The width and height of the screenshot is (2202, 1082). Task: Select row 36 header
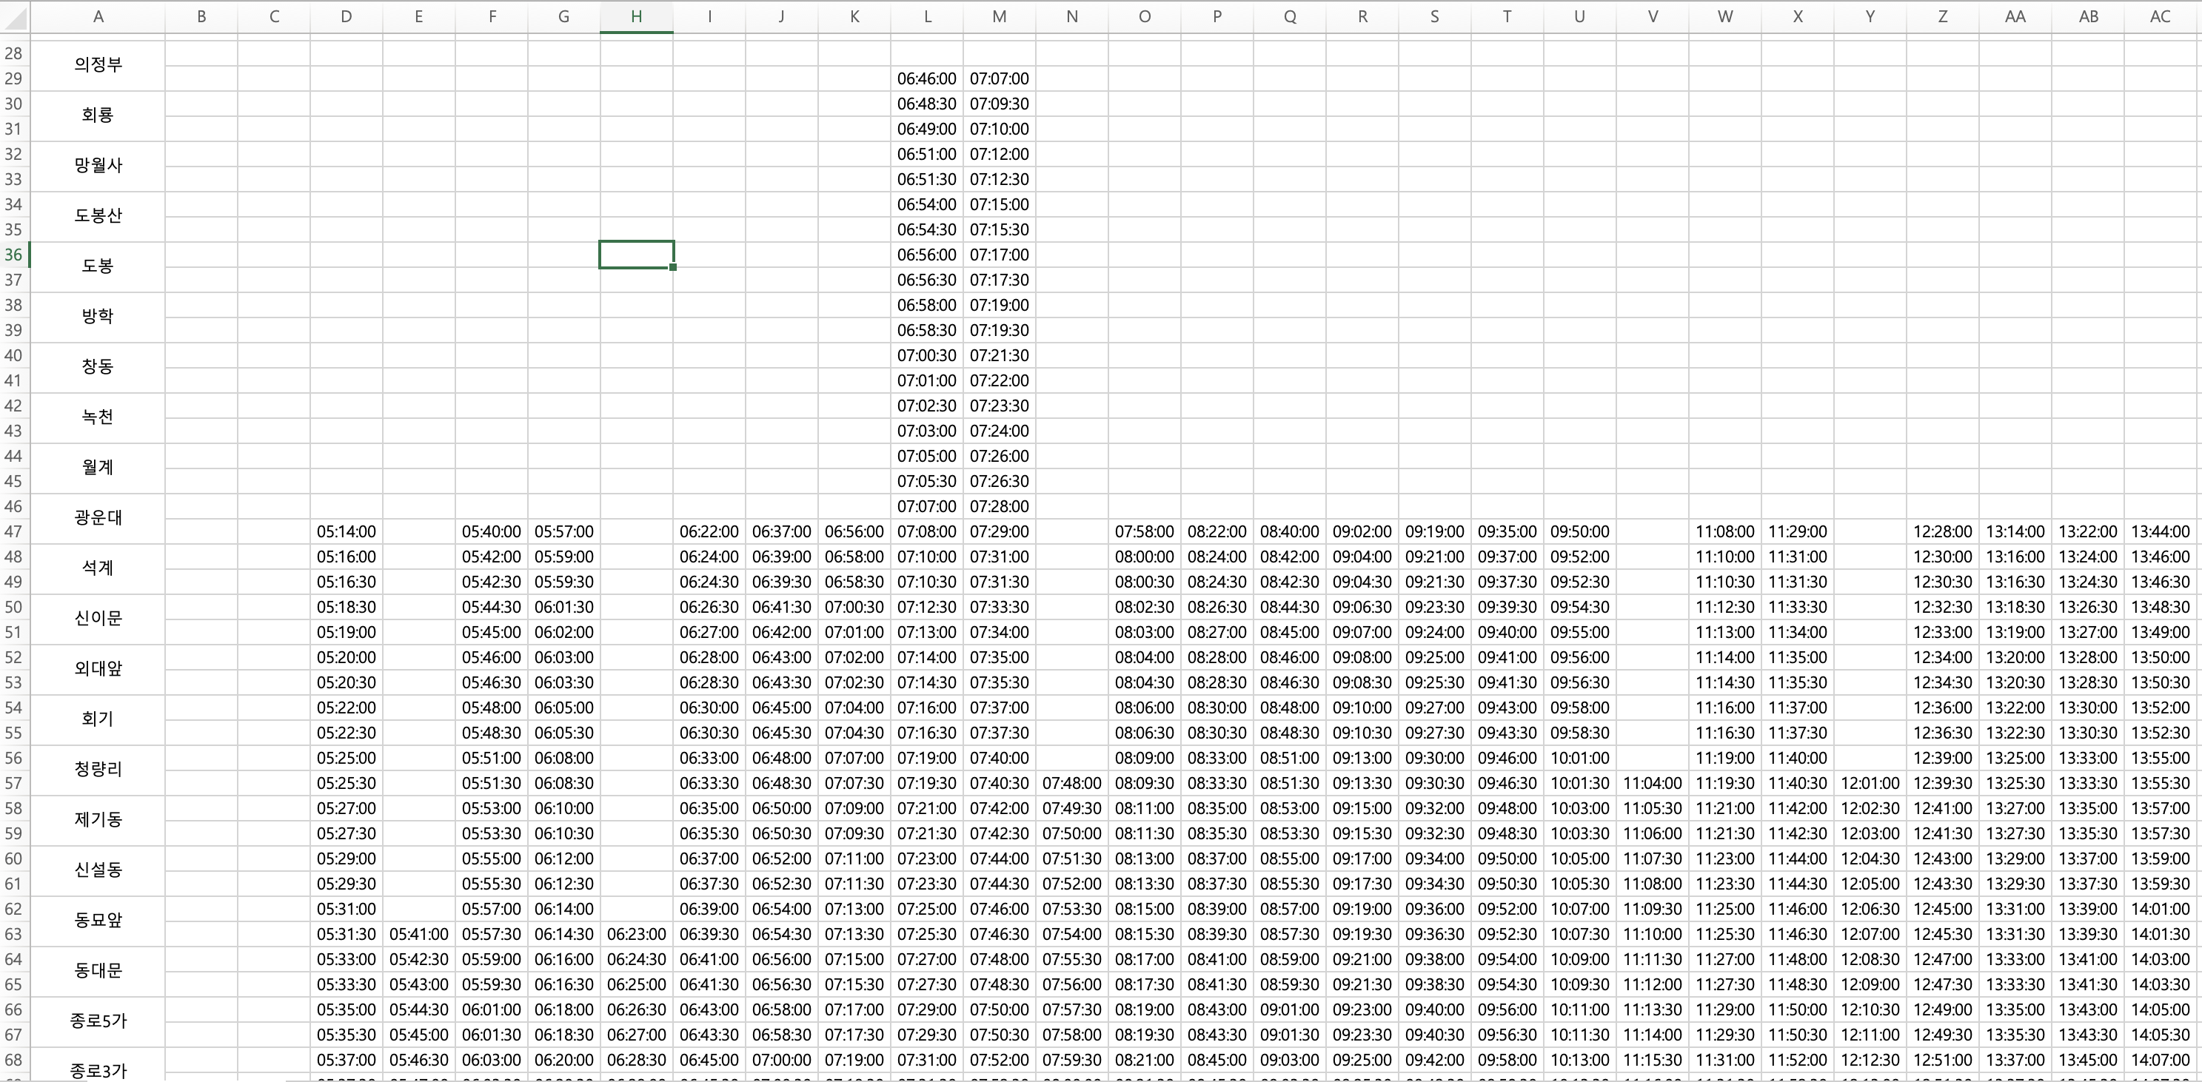[x=13, y=255]
